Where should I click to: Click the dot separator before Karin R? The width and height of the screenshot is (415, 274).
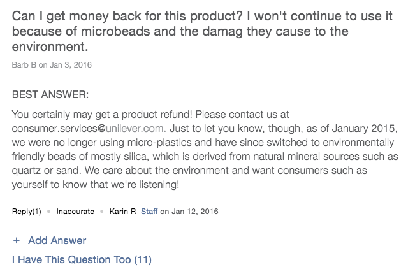pos(102,212)
